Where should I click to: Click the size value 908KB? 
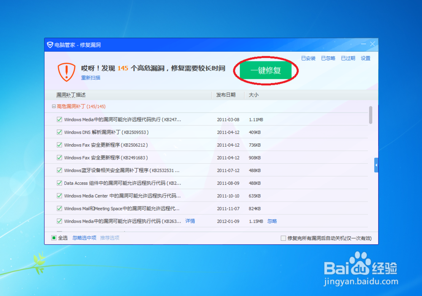click(254, 158)
